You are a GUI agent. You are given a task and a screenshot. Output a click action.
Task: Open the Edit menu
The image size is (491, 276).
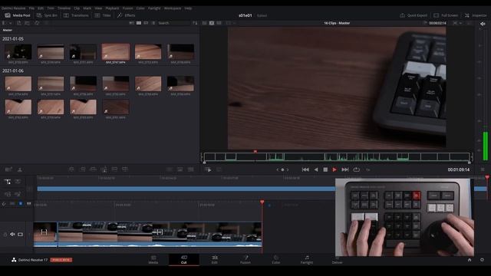pos(41,8)
